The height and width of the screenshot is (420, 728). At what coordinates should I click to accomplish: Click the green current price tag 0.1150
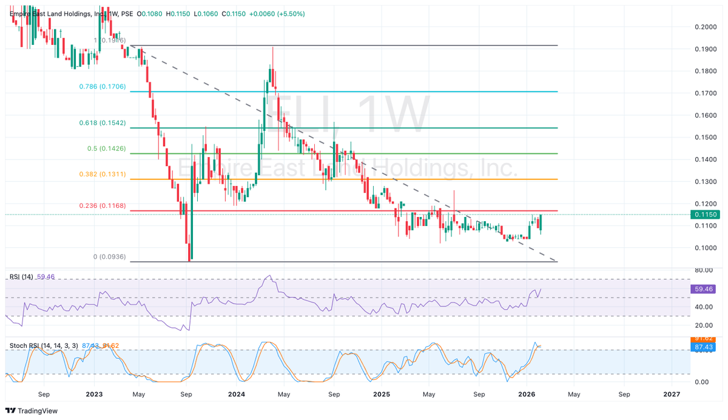coord(705,215)
